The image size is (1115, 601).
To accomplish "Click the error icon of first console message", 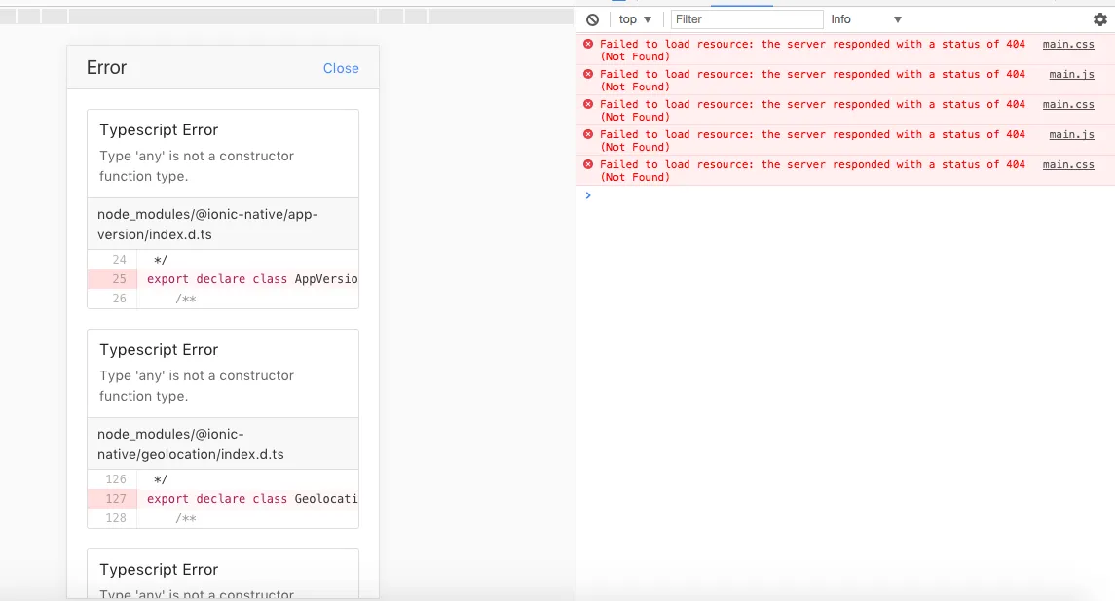I will point(588,44).
